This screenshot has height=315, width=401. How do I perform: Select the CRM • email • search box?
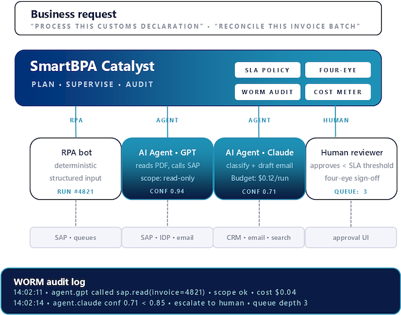[259, 237]
